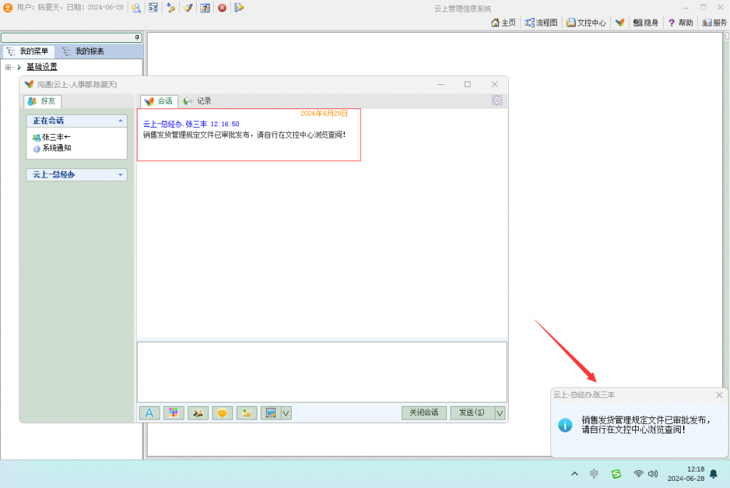
Task: Toggle the 隐身 invisible status
Action: point(646,23)
